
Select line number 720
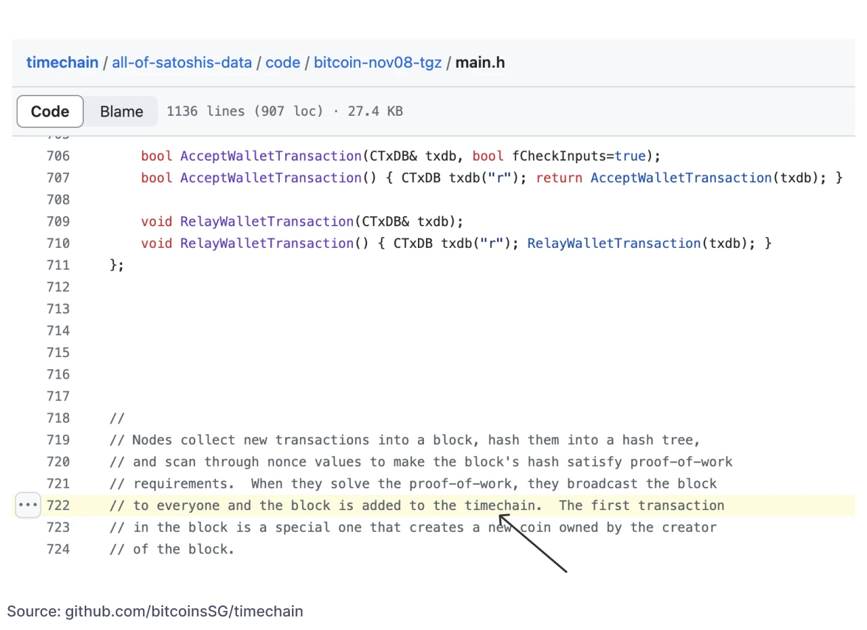[58, 461]
